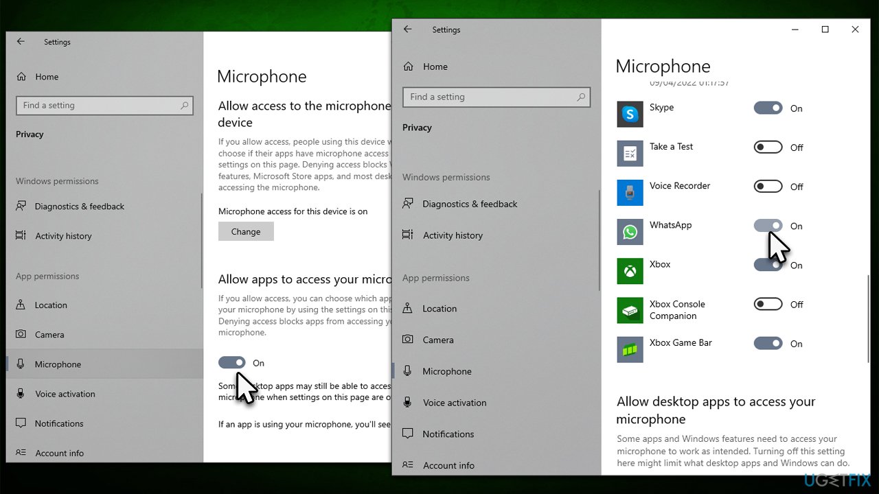Enable microphone for Xbox Console Companion
The image size is (879, 494).
[768, 304]
